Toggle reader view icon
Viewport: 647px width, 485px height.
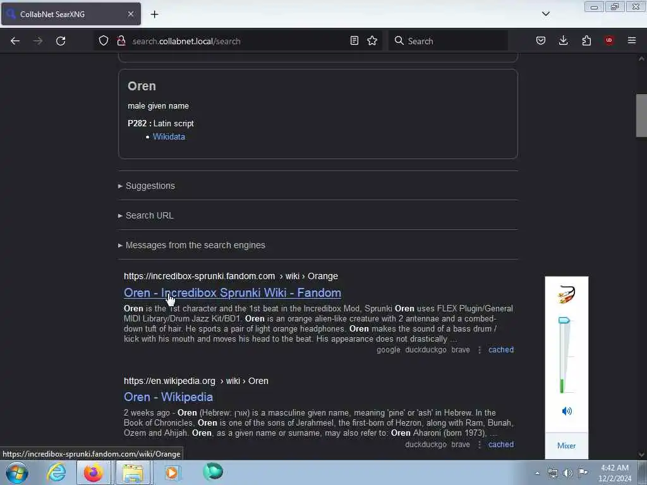pyautogui.click(x=354, y=40)
